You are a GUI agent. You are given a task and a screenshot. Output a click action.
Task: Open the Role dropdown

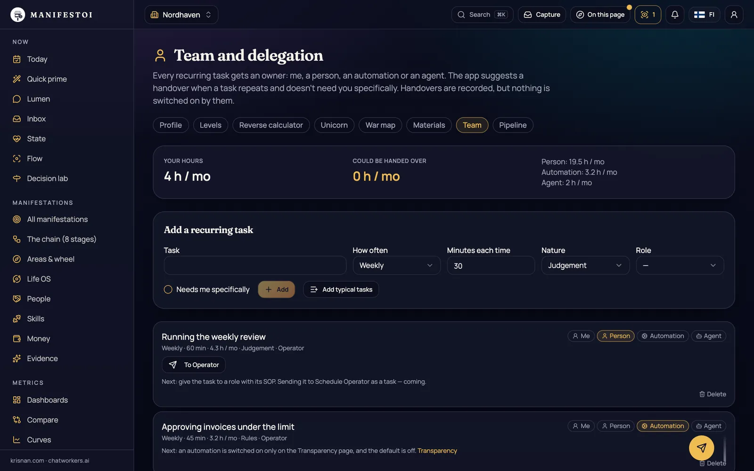tap(680, 266)
